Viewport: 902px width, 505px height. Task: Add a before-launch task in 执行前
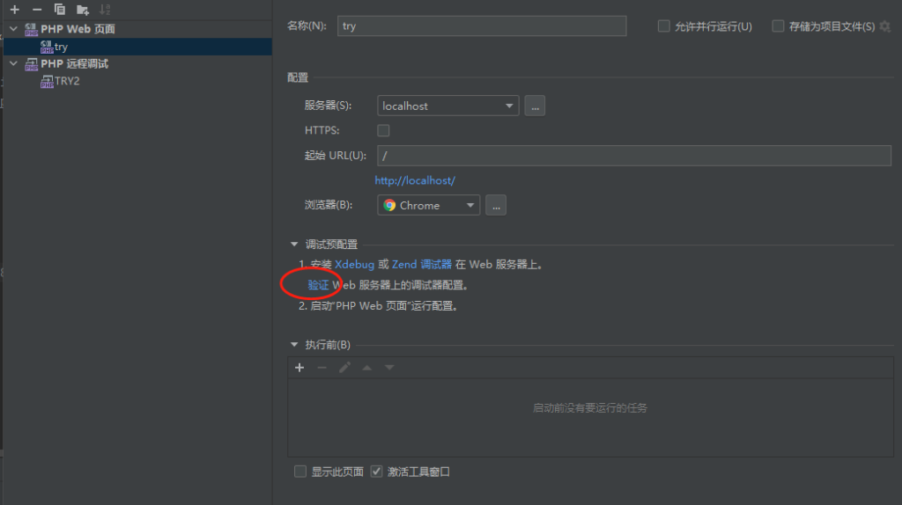pyautogui.click(x=299, y=368)
